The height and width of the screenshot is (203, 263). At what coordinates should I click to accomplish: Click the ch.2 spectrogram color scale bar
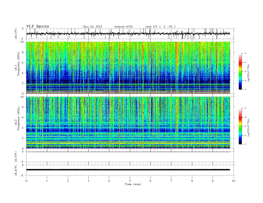(x=240, y=126)
